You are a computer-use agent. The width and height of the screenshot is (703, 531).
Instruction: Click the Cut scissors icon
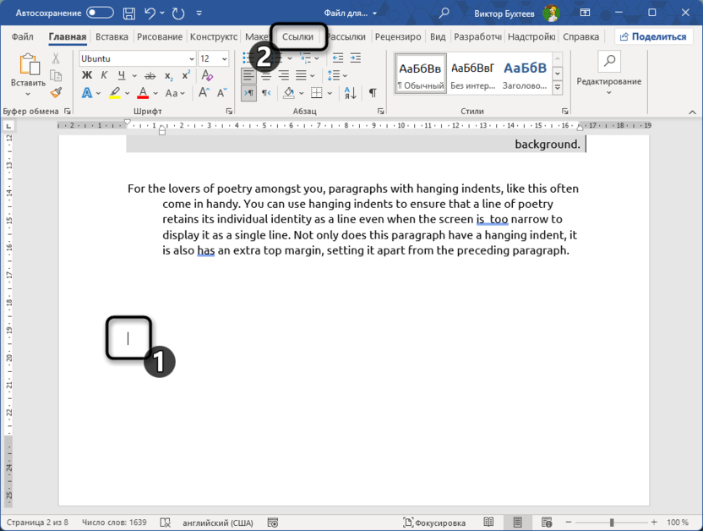[x=56, y=58]
